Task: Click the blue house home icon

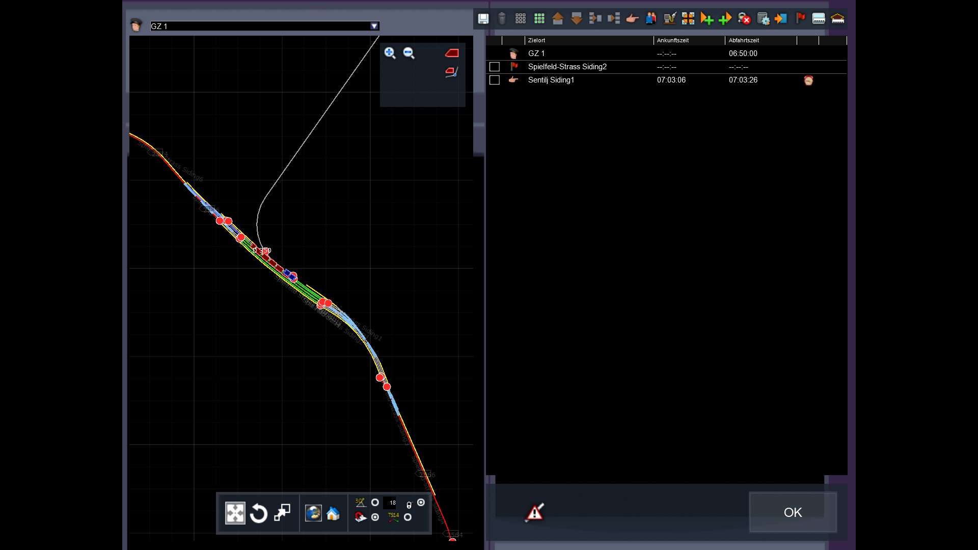Action: (333, 513)
